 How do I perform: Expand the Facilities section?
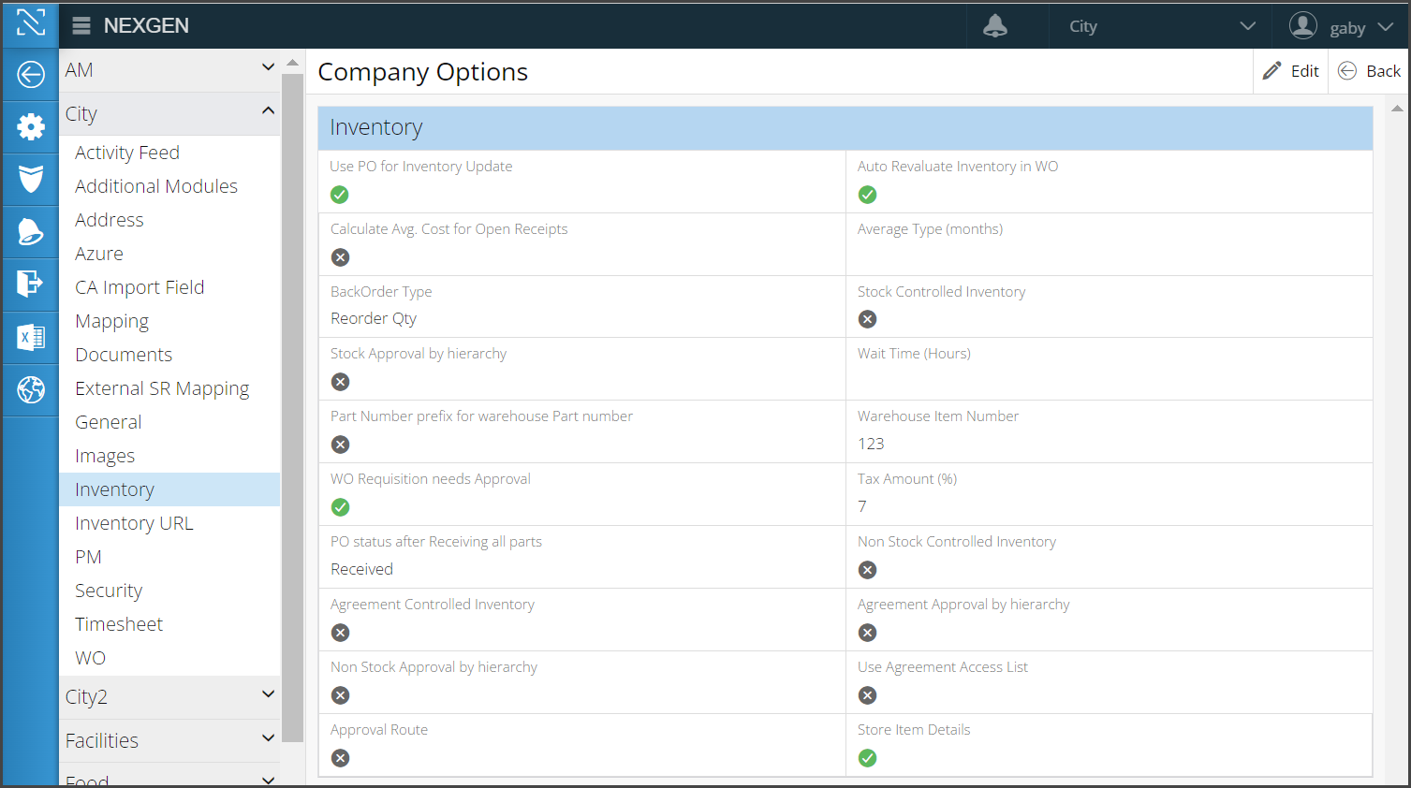[x=169, y=740]
